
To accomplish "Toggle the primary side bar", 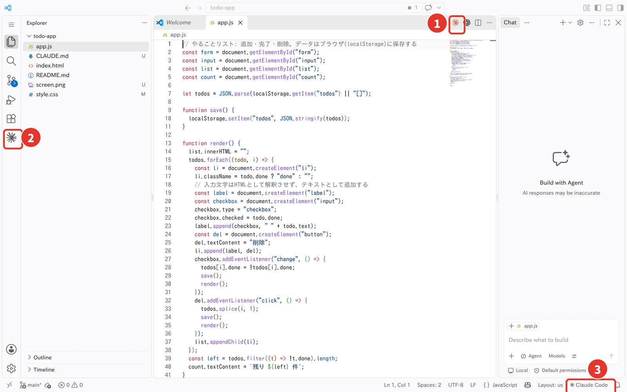I will (598, 8).
